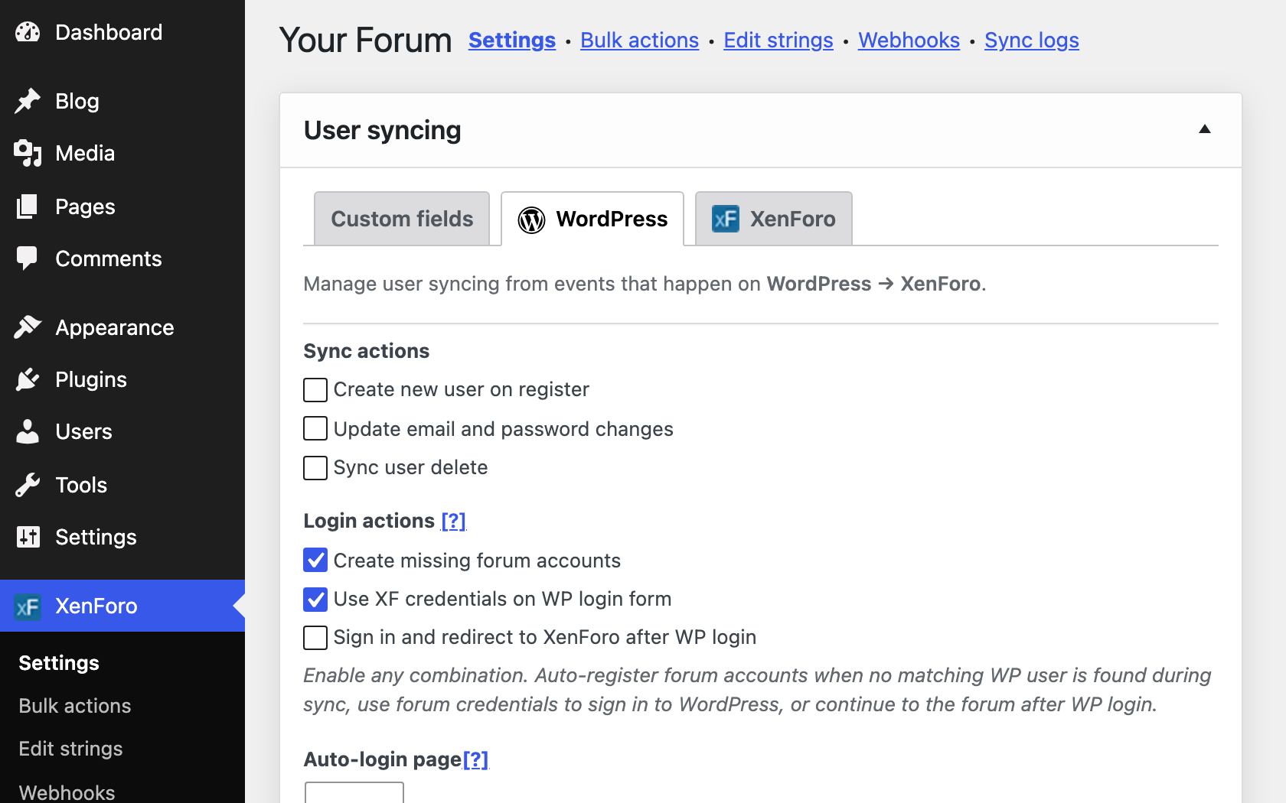Click the Users person icon

point(28,431)
